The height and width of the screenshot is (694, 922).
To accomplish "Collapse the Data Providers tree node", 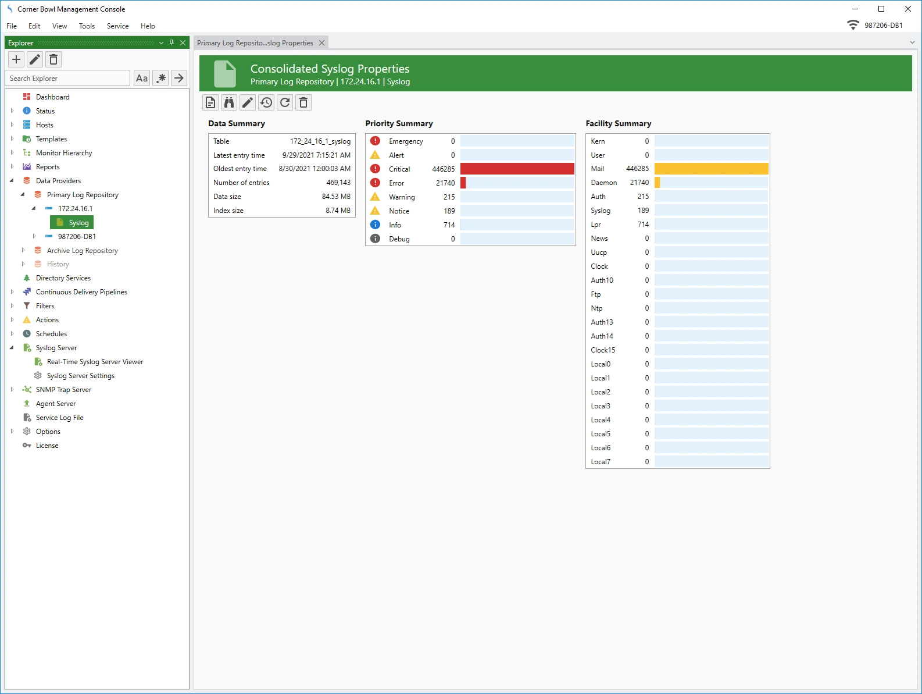I will [12, 181].
